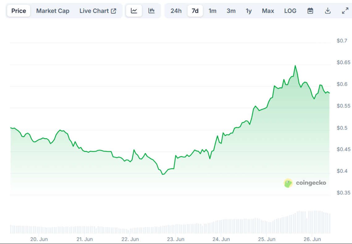
Task: Open the Live Chart page
Action: pyautogui.click(x=94, y=10)
